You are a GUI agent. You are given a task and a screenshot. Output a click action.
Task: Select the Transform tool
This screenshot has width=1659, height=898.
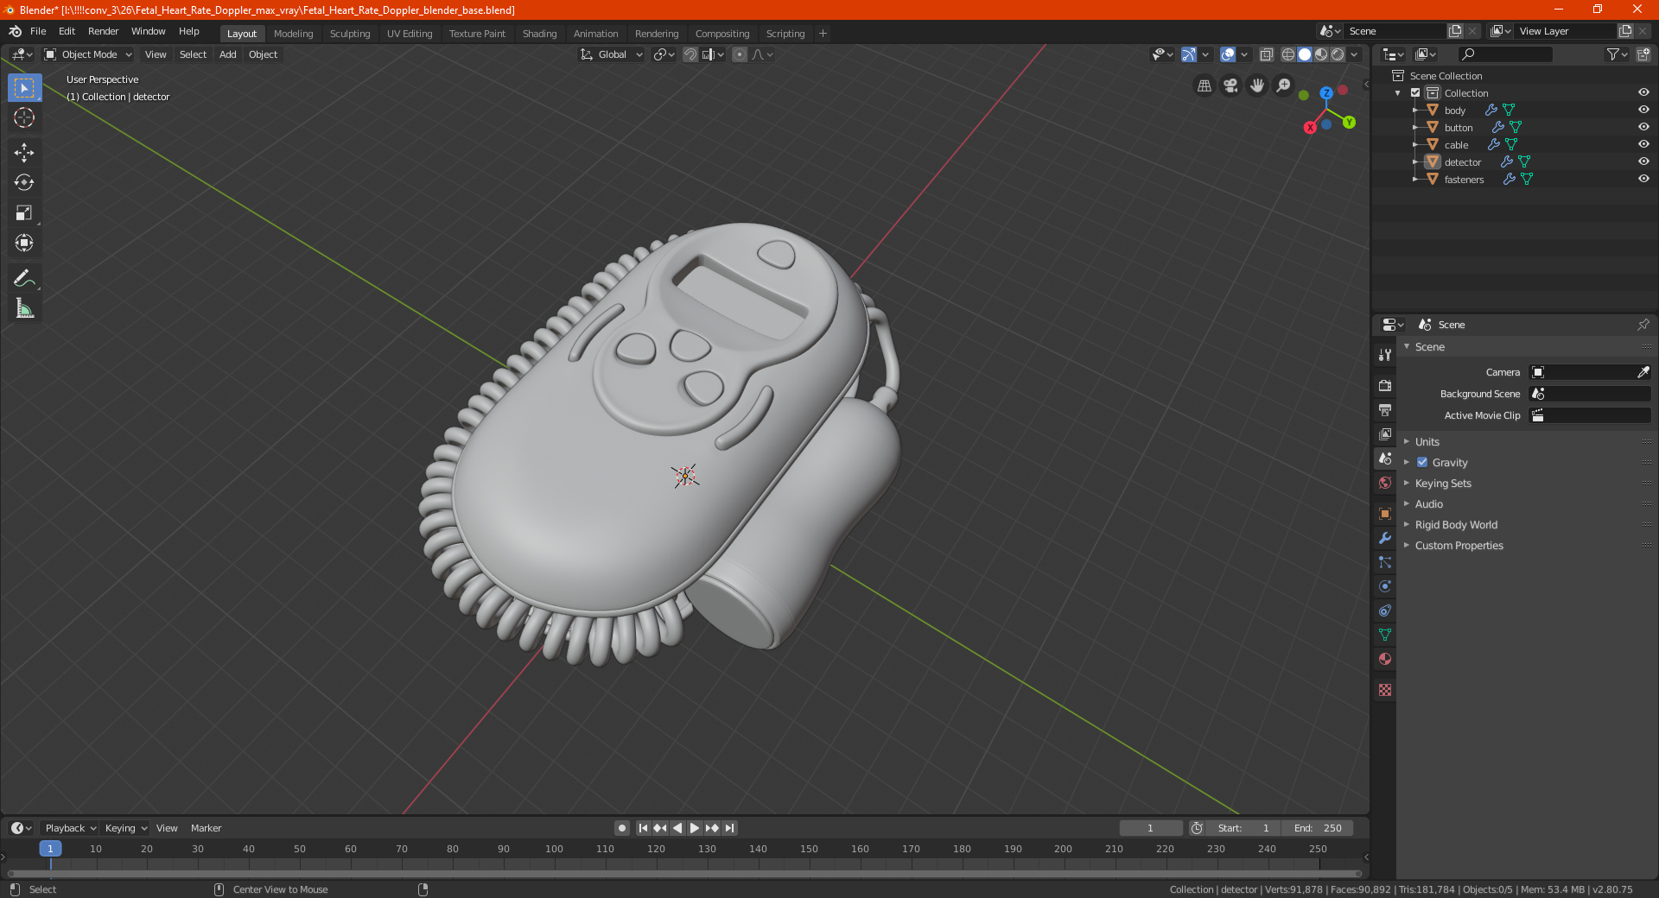(24, 243)
